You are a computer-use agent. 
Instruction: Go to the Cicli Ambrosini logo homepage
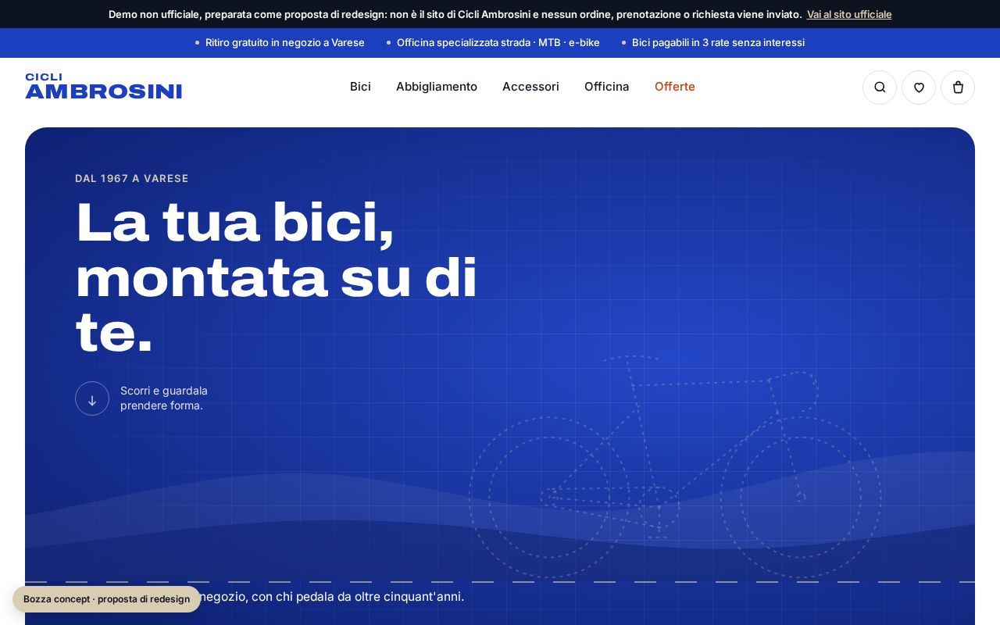103,87
